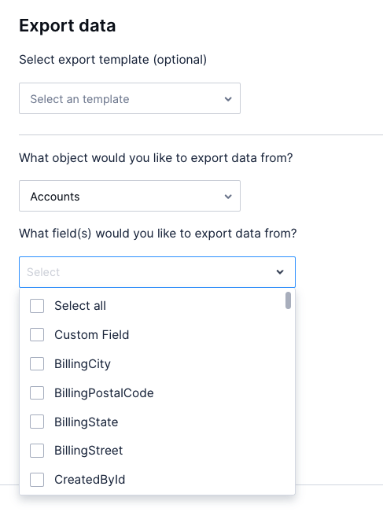Click the 'BillingPostalCode' option label
The image size is (383, 512).
click(104, 392)
